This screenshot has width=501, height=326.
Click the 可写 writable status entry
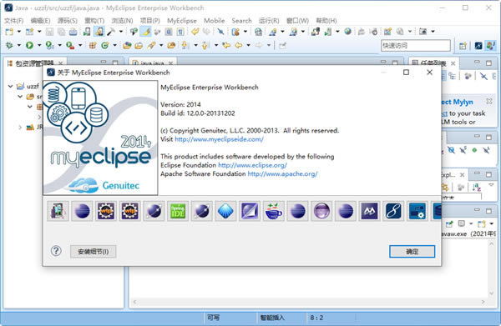(x=213, y=318)
